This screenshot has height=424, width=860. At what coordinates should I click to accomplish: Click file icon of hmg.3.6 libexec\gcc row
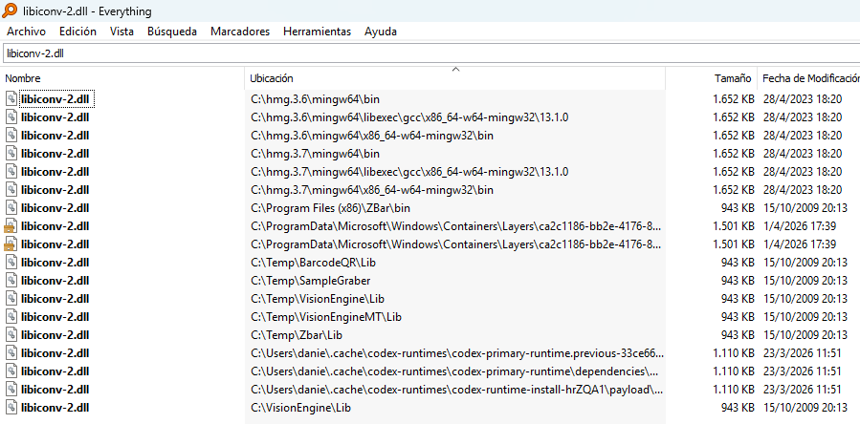pos(11,117)
